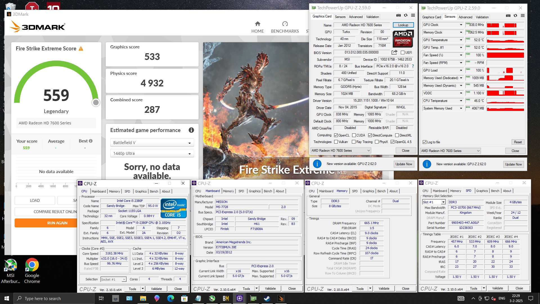Open Steam from the taskbar
The height and width of the screenshot is (304, 540).
pyautogui.click(x=267, y=298)
